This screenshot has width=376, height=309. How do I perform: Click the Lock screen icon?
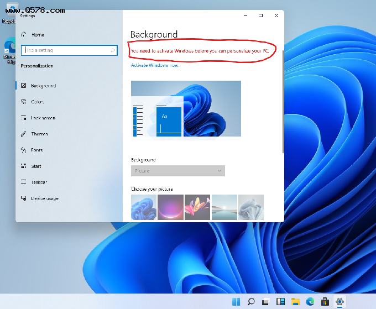(x=23, y=118)
